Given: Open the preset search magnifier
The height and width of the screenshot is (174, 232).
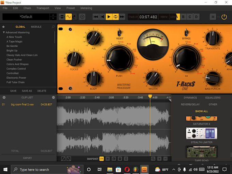Looking at the screenshot, I should pyautogui.click(x=53, y=27).
